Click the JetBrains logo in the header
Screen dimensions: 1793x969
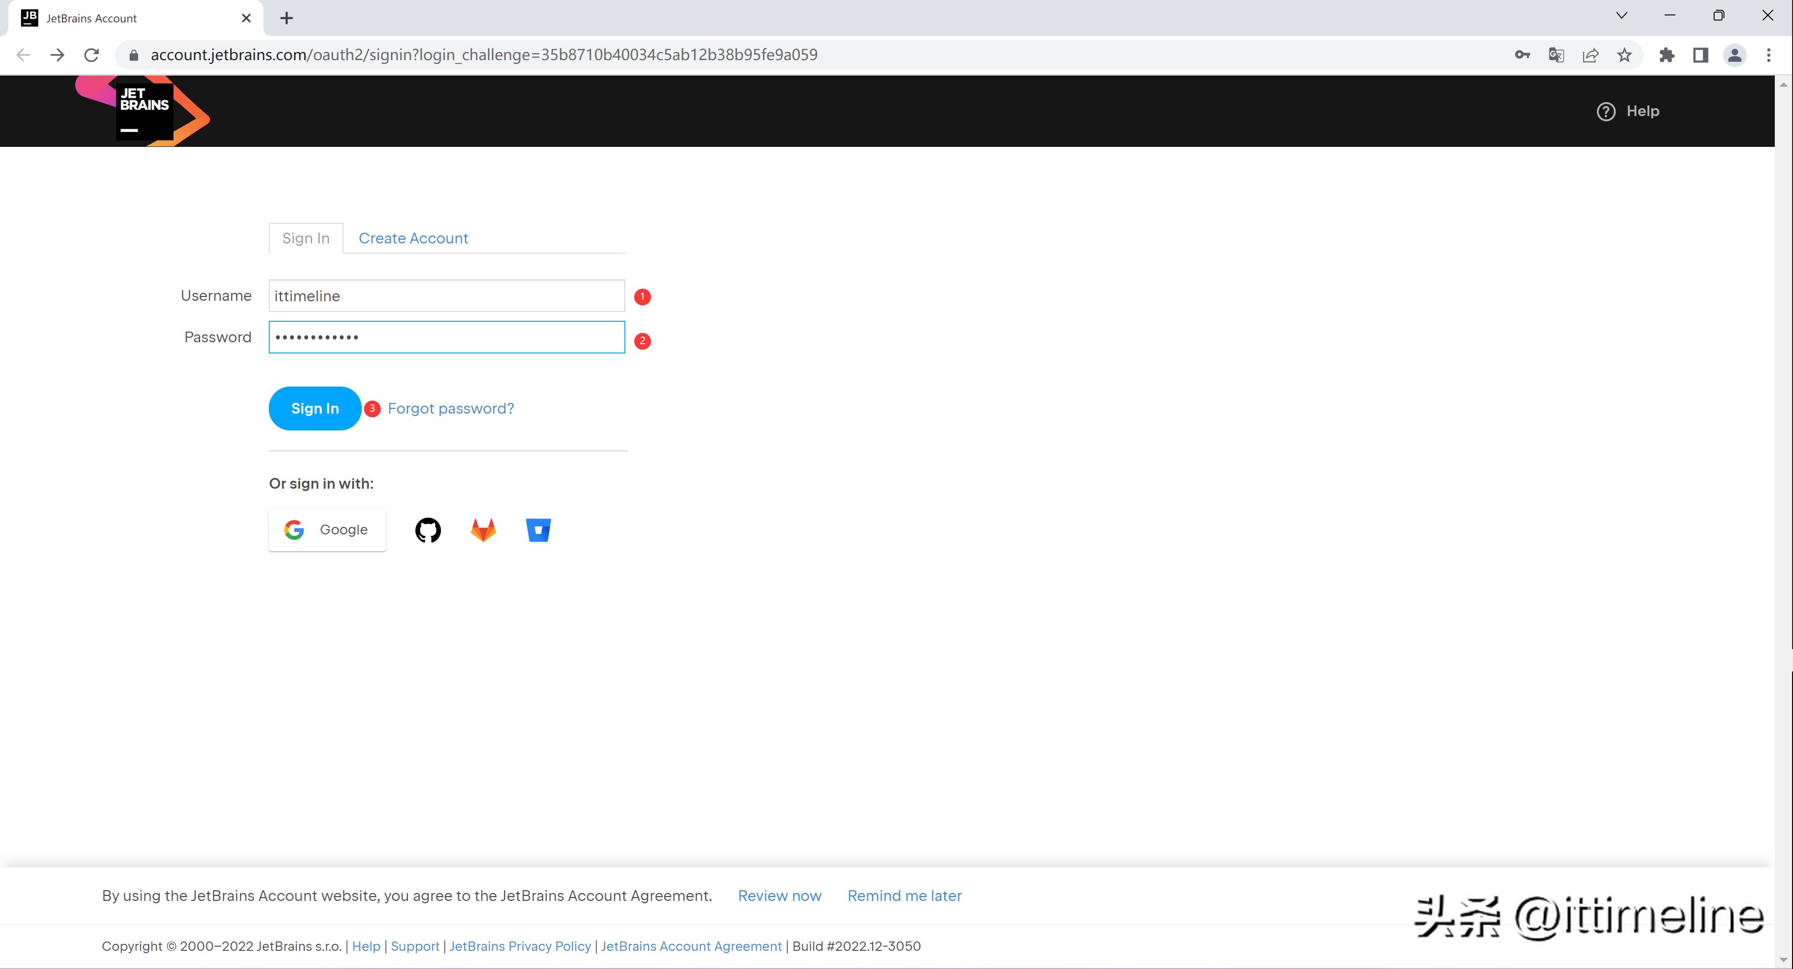pyautogui.click(x=143, y=111)
